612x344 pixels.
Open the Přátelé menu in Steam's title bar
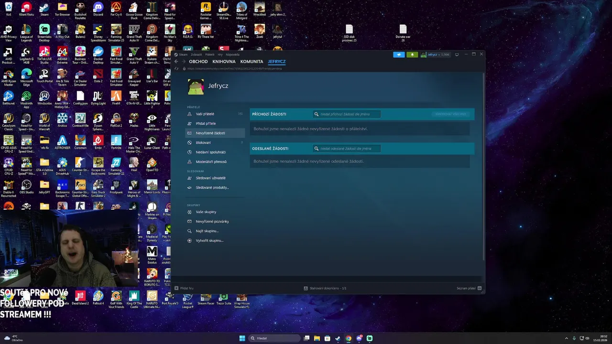click(x=209, y=54)
